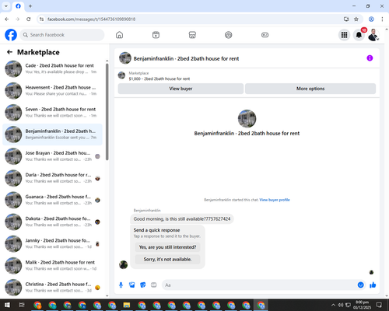Open Chrome three-dot menu
This screenshot has height=311, width=389.
(382, 19)
